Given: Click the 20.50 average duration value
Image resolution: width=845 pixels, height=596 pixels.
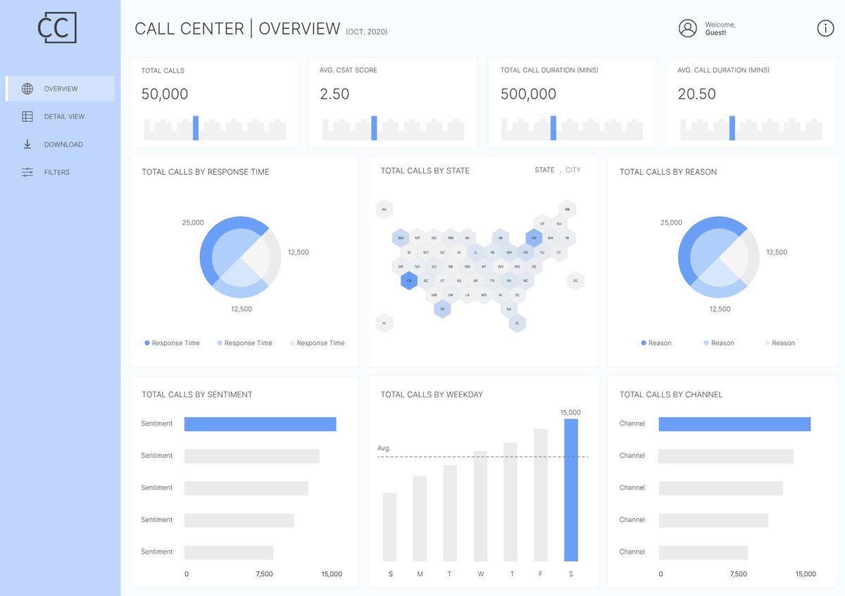Looking at the screenshot, I should (697, 94).
